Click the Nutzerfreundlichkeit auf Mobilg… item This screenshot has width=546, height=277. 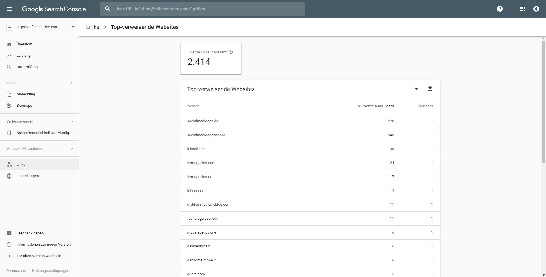click(x=39, y=133)
